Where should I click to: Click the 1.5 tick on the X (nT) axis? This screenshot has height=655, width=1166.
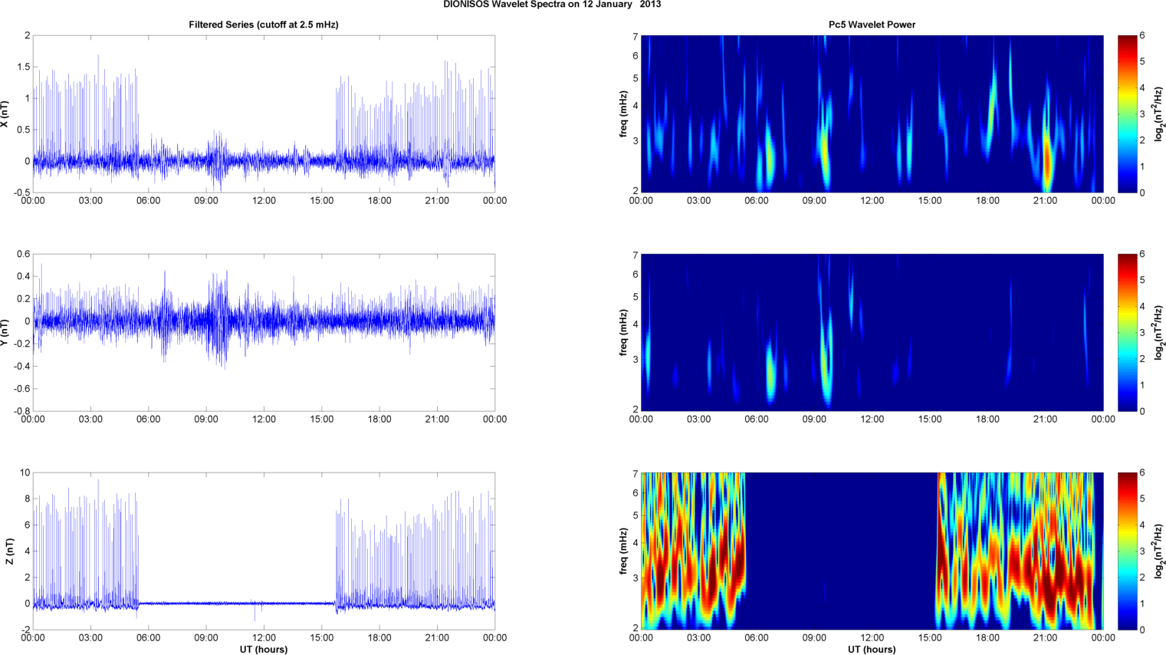click(23, 67)
